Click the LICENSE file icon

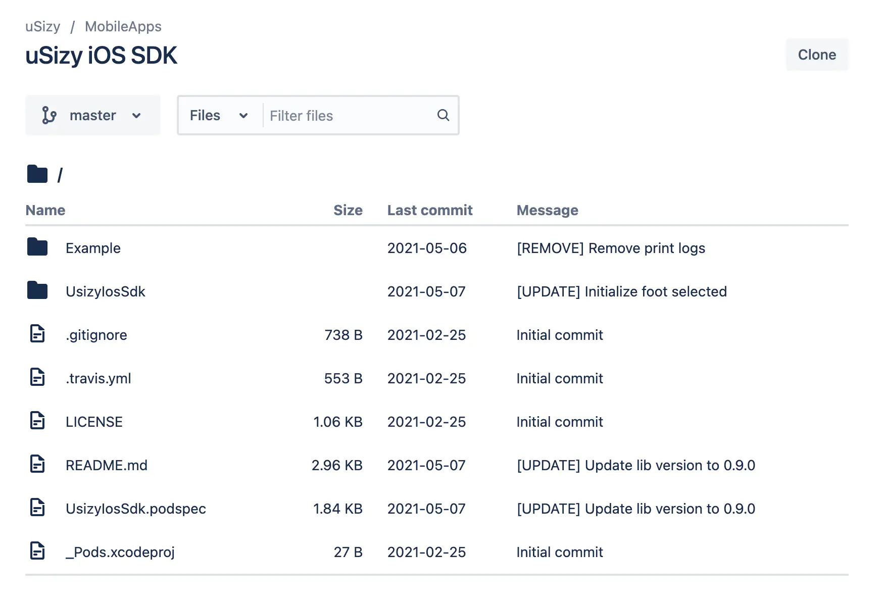click(37, 421)
